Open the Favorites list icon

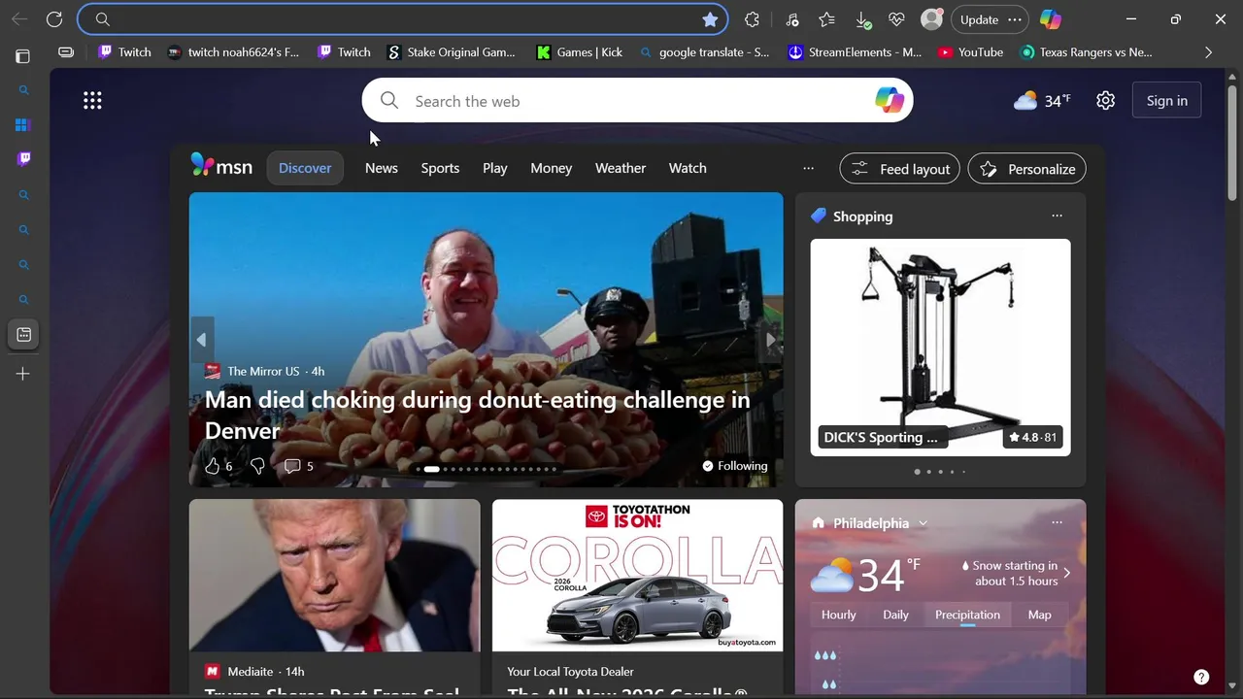coord(826,19)
